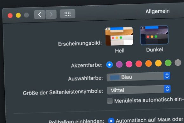Select the pink accent color

coord(129,64)
